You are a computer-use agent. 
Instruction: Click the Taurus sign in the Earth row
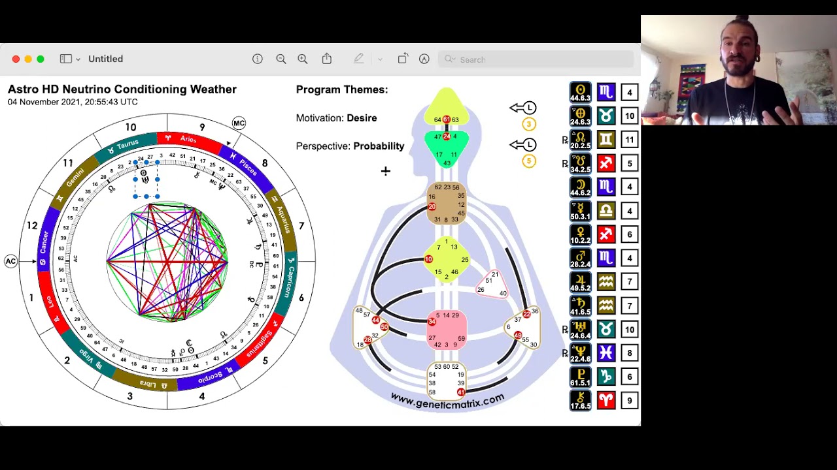click(606, 116)
